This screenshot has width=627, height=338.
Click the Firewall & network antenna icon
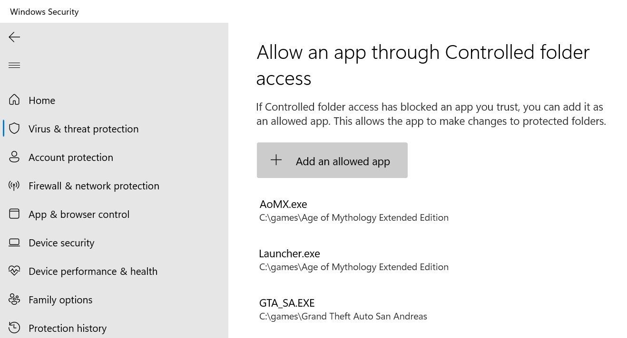(14, 186)
